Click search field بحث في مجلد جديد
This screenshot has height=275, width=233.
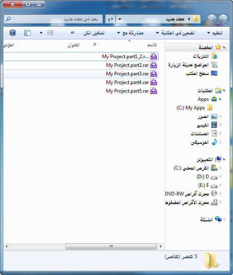point(53,19)
